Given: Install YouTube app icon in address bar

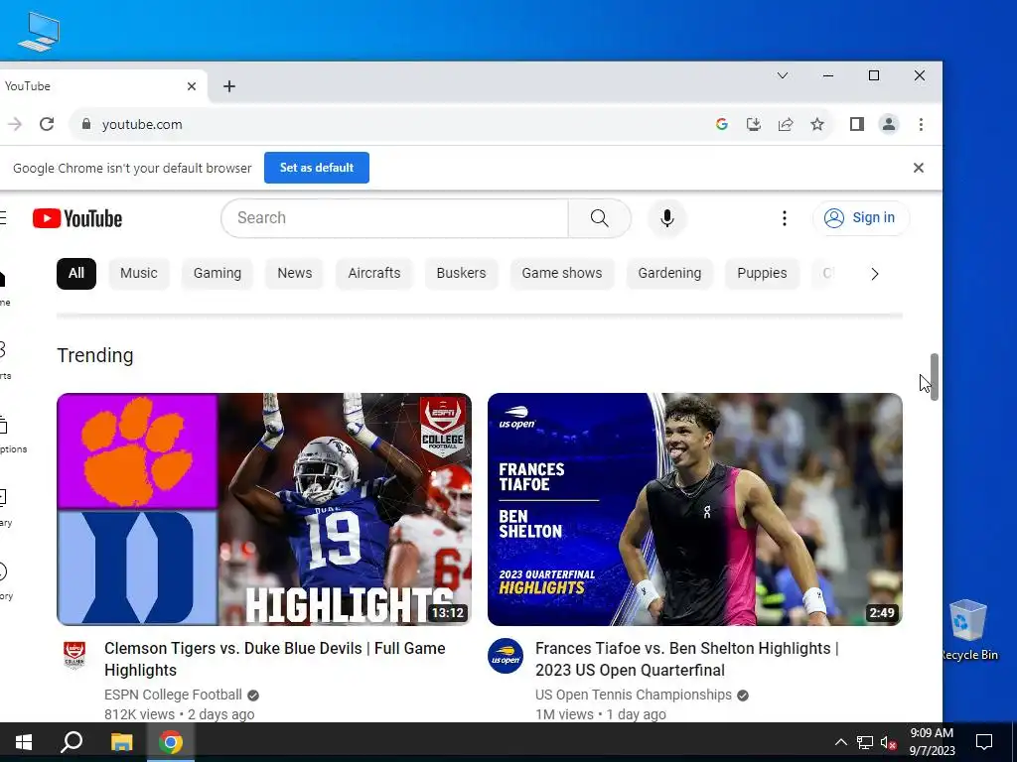Looking at the screenshot, I should [x=753, y=124].
